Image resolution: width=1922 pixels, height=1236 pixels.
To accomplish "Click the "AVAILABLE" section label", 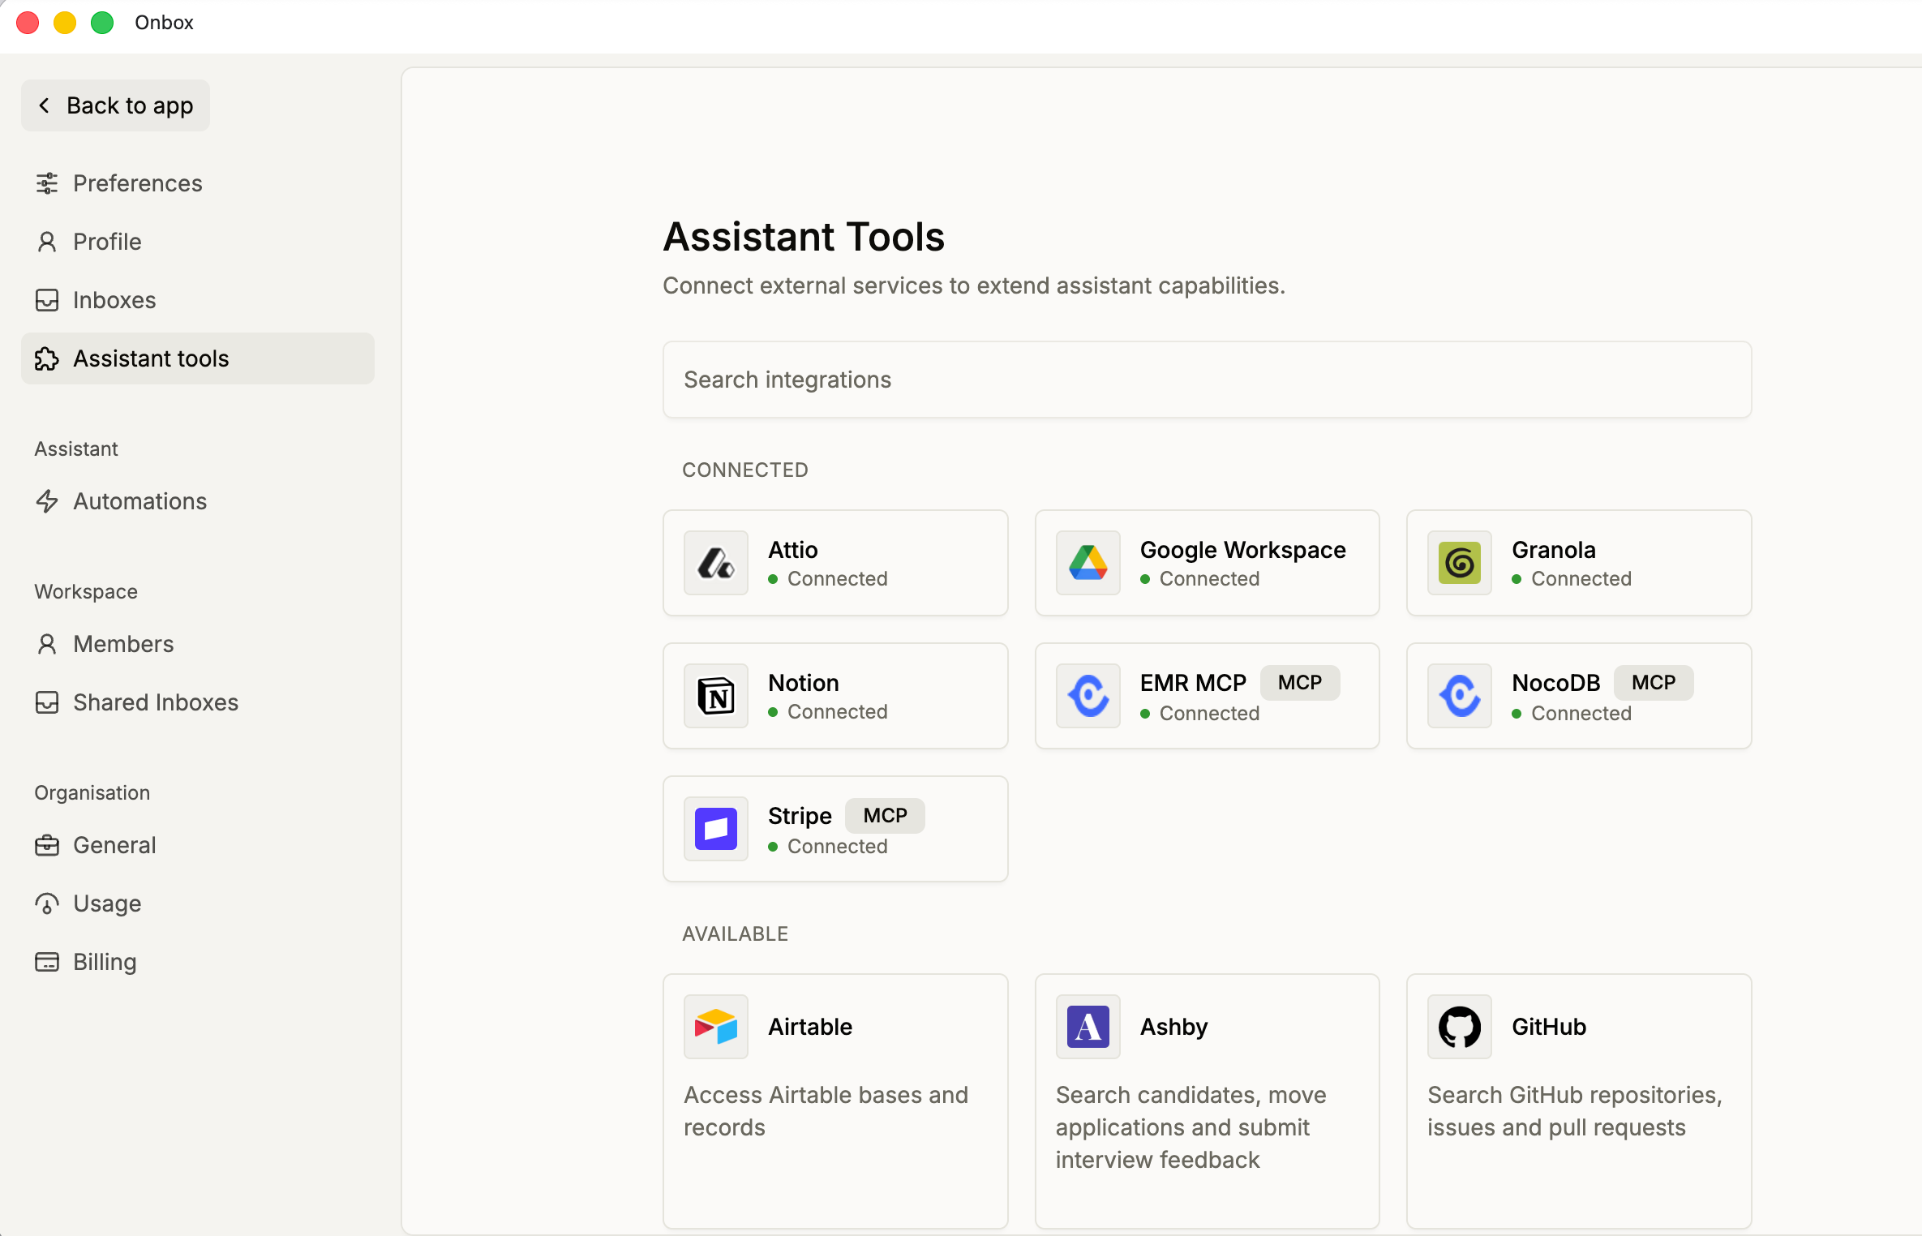I will 736,933.
